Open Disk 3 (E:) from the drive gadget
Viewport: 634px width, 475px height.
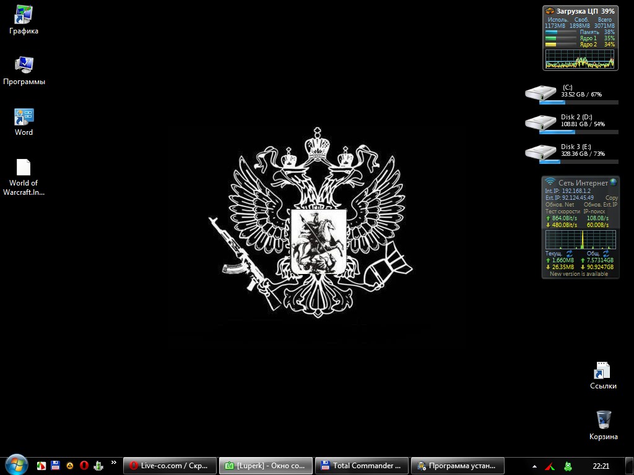pyautogui.click(x=541, y=152)
